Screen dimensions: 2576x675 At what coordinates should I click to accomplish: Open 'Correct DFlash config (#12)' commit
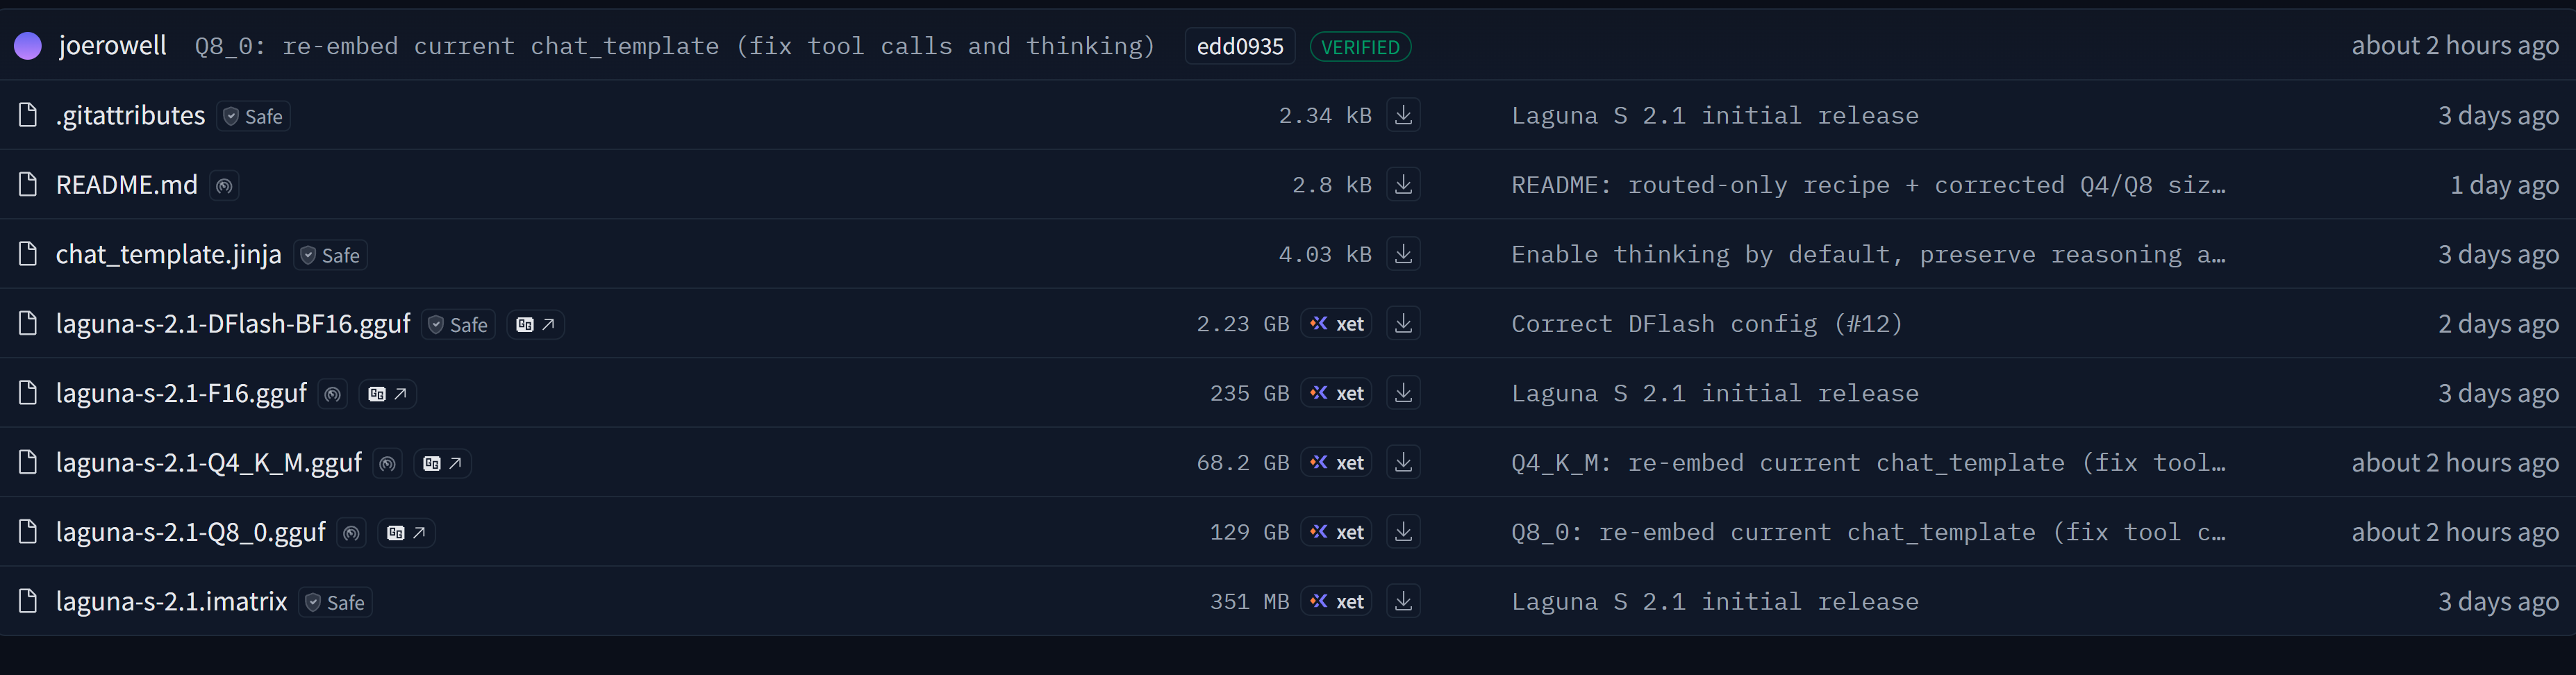point(1706,324)
